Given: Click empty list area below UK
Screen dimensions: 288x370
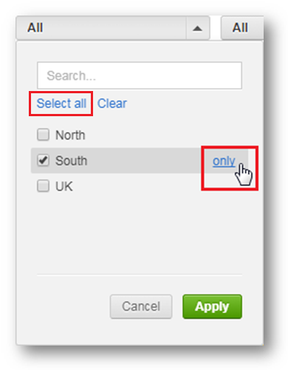Looking at the screenshot, I should pyautogui.click(x=140, y=232).
